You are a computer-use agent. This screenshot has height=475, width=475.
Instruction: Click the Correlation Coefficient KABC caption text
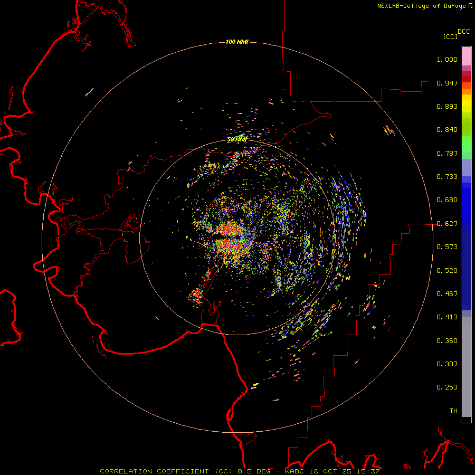pos(240,471)
